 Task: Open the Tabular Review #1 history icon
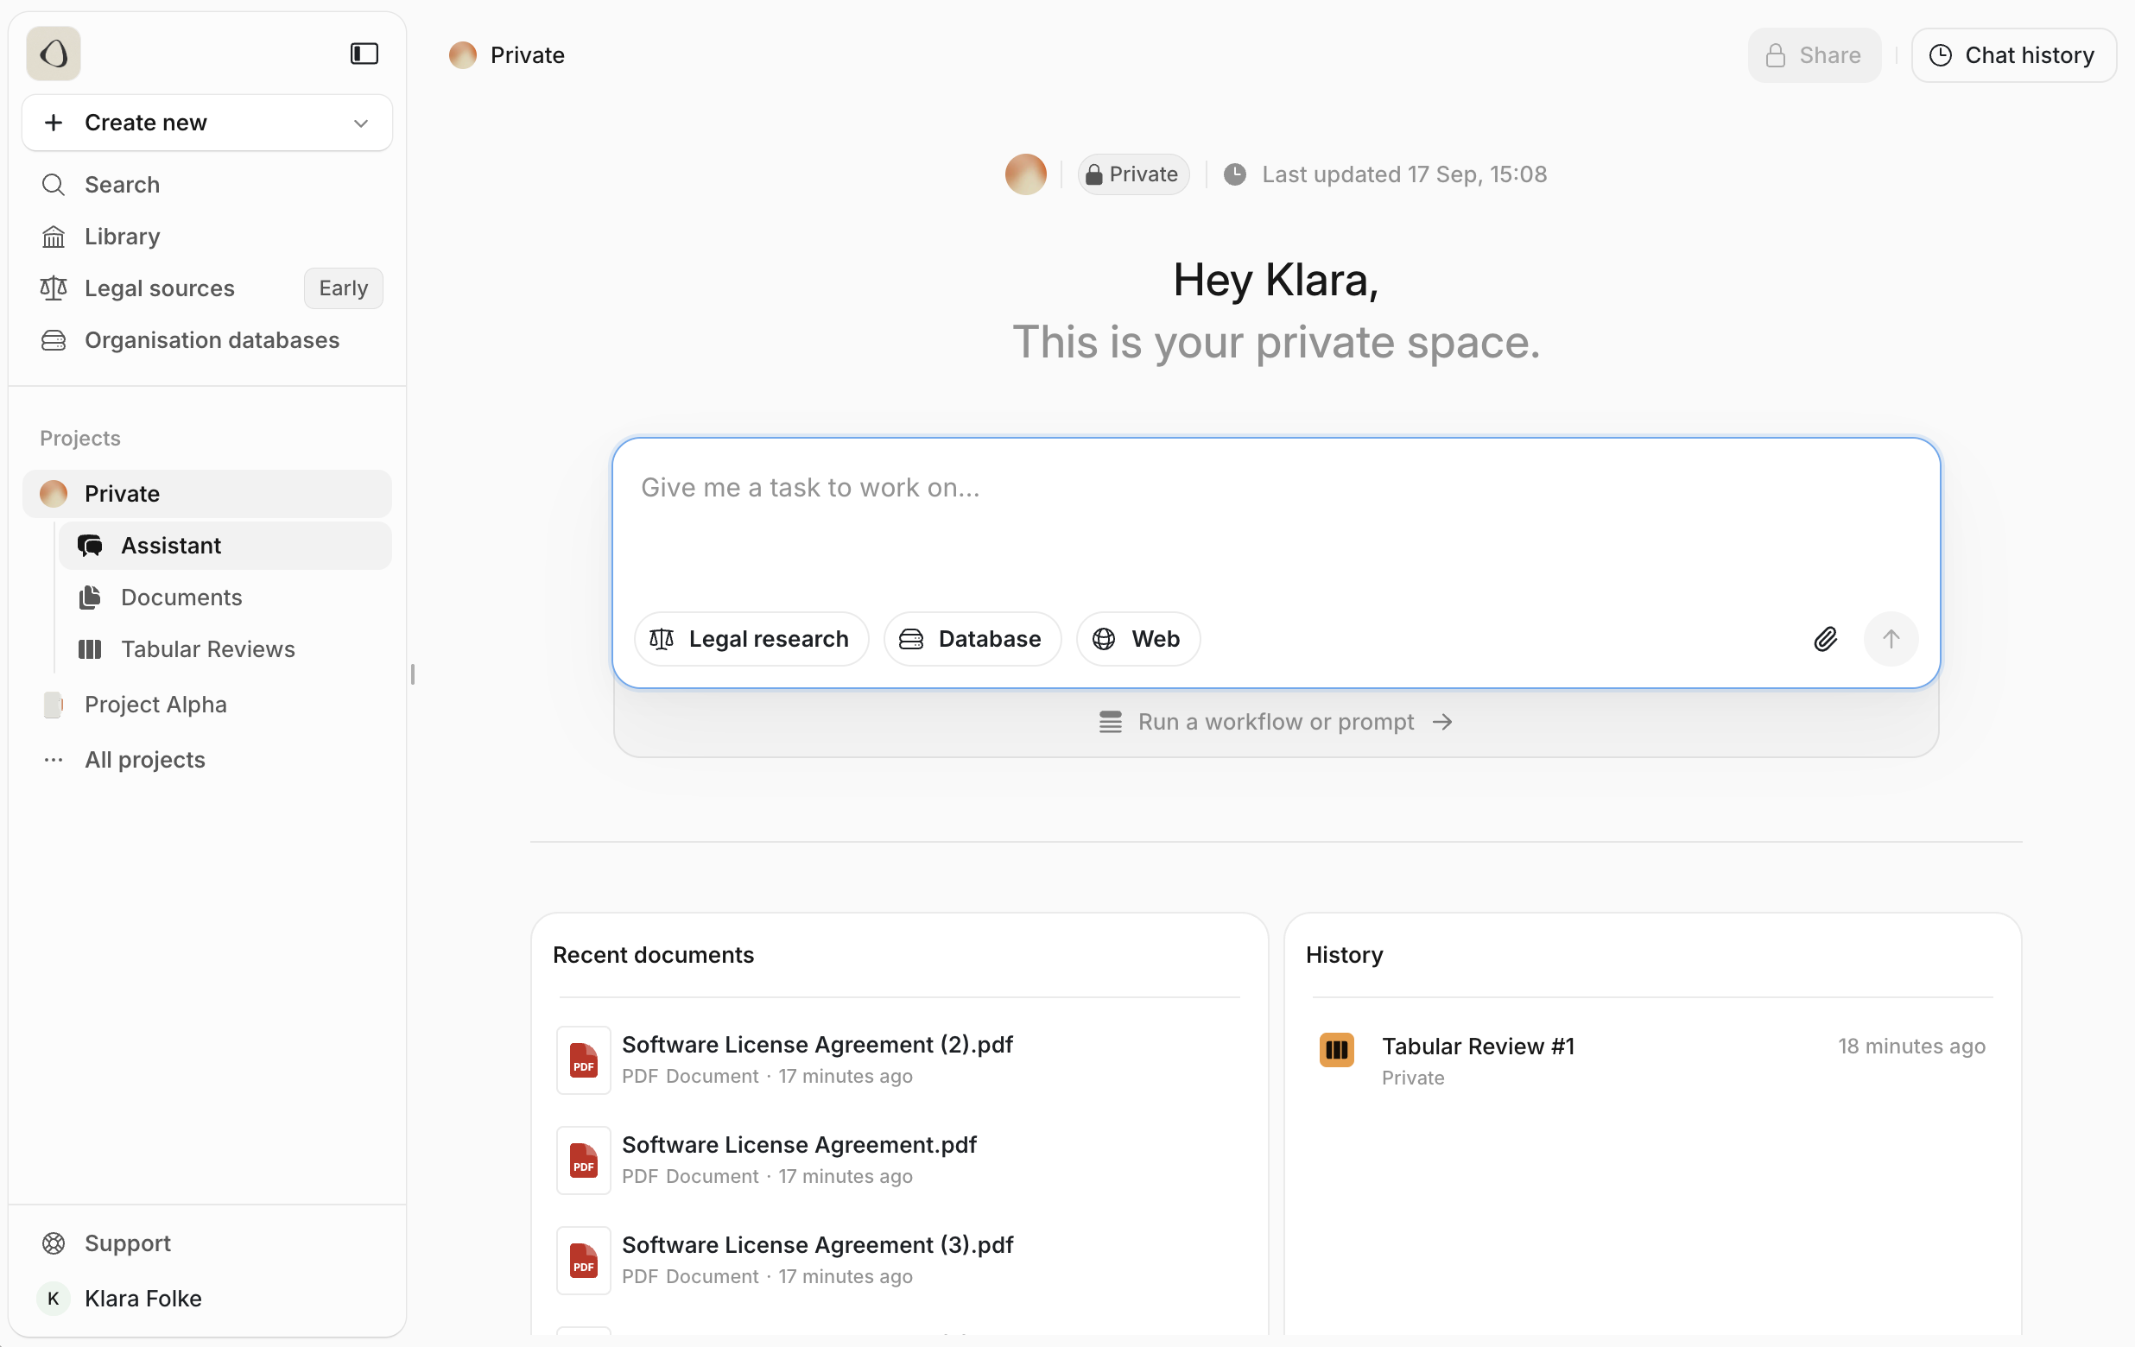click(1336, 1050)
